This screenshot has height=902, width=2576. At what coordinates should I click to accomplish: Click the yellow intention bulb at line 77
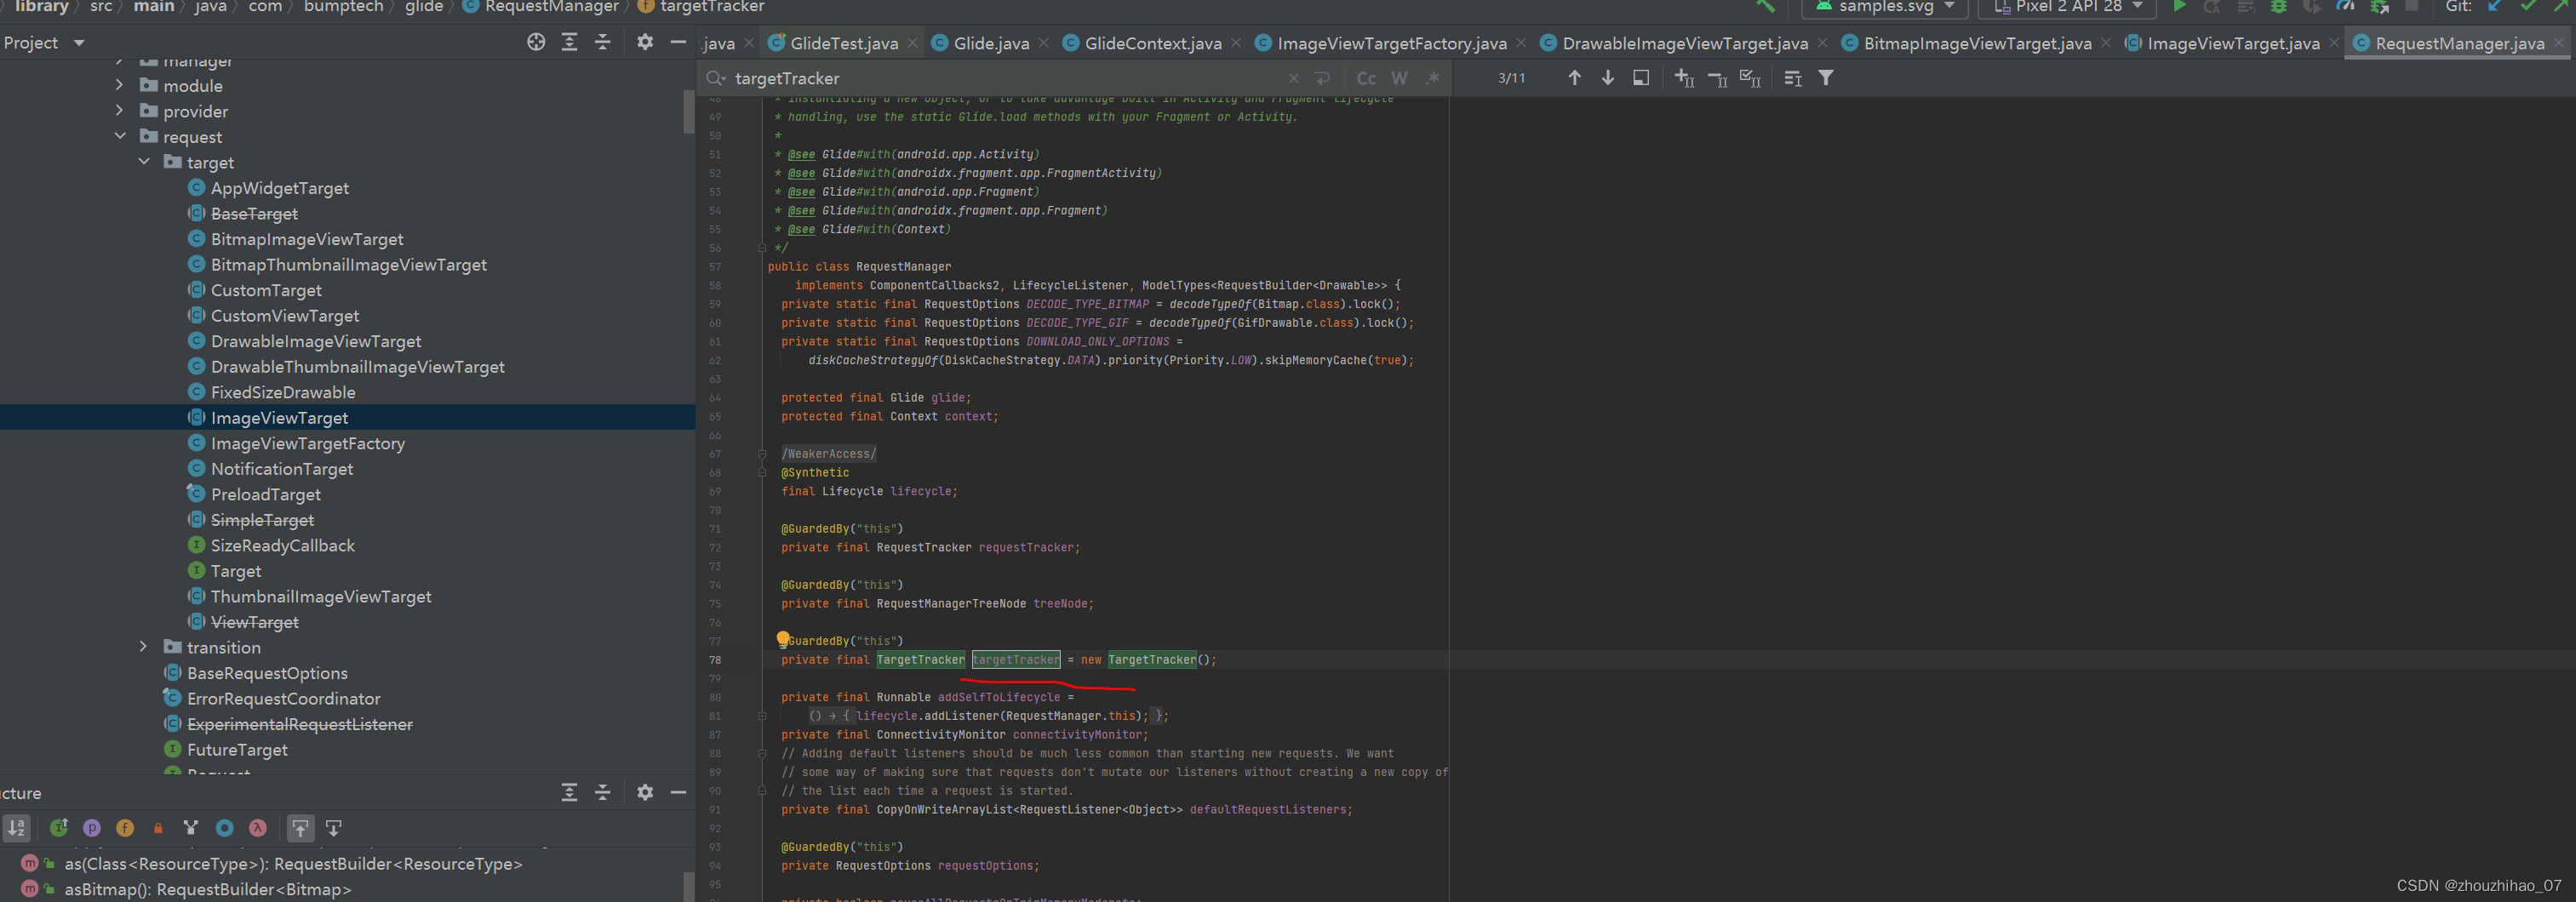pos(783,639)
